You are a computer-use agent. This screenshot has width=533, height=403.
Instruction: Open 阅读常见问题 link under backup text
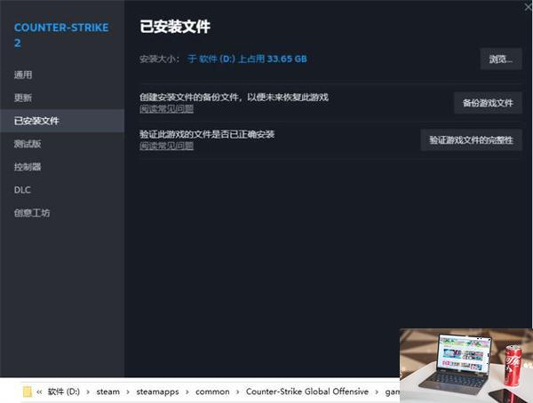point(167,108)
